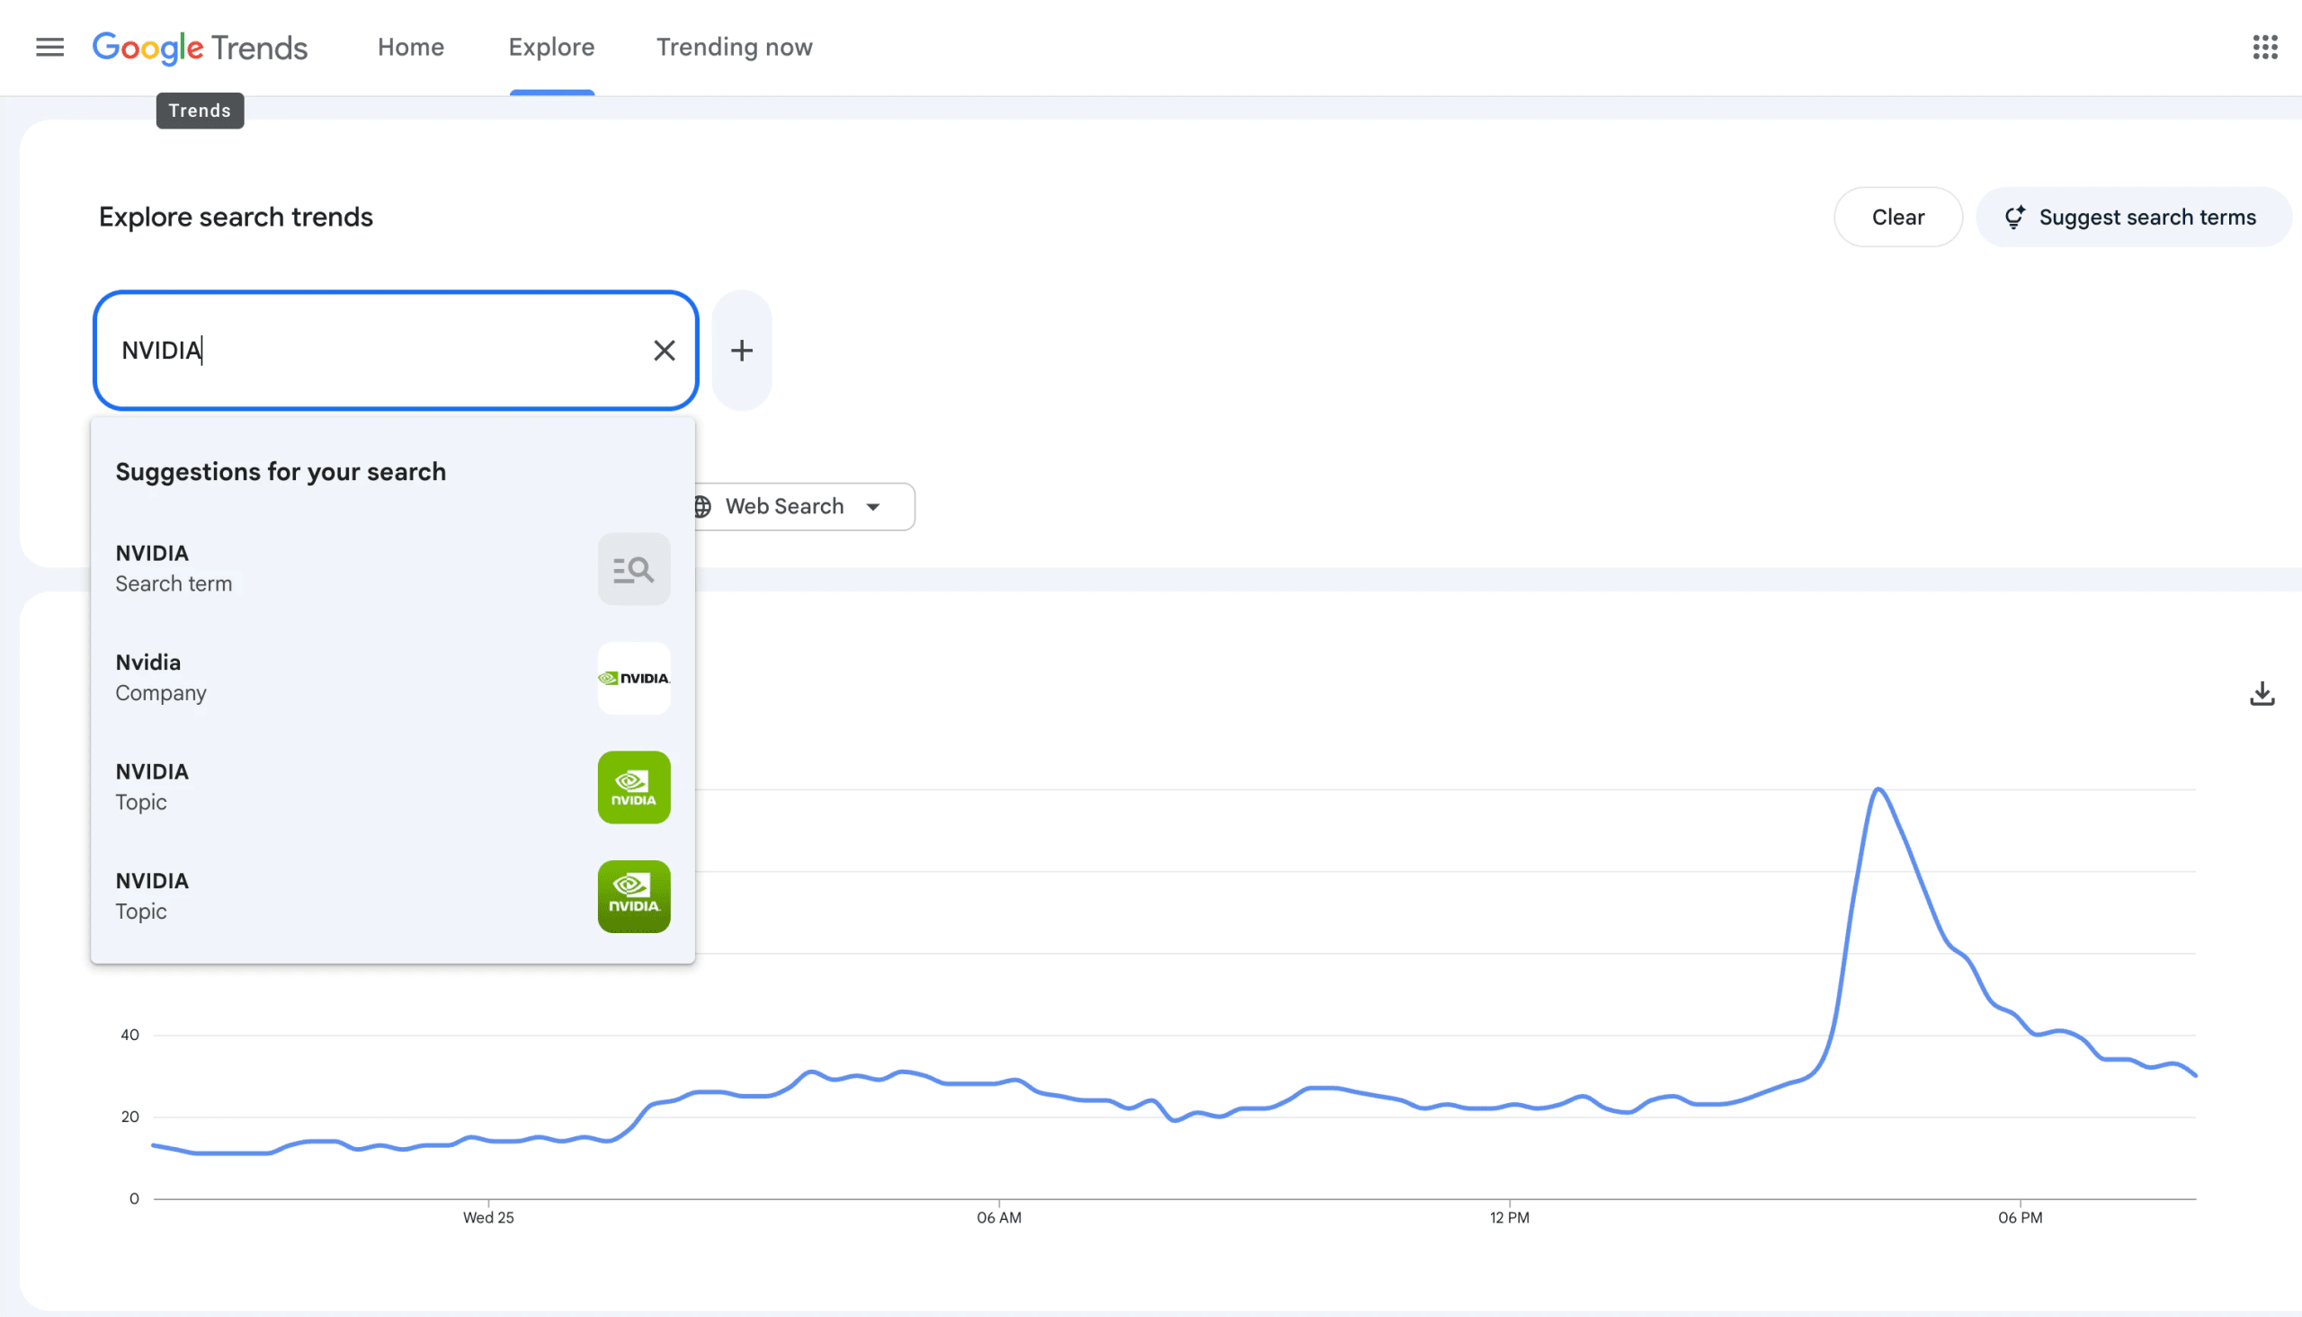The image size is (2302, 1317).
Task: Click the Suggest search terms lightbulb icon
Action: [2015, 217]
